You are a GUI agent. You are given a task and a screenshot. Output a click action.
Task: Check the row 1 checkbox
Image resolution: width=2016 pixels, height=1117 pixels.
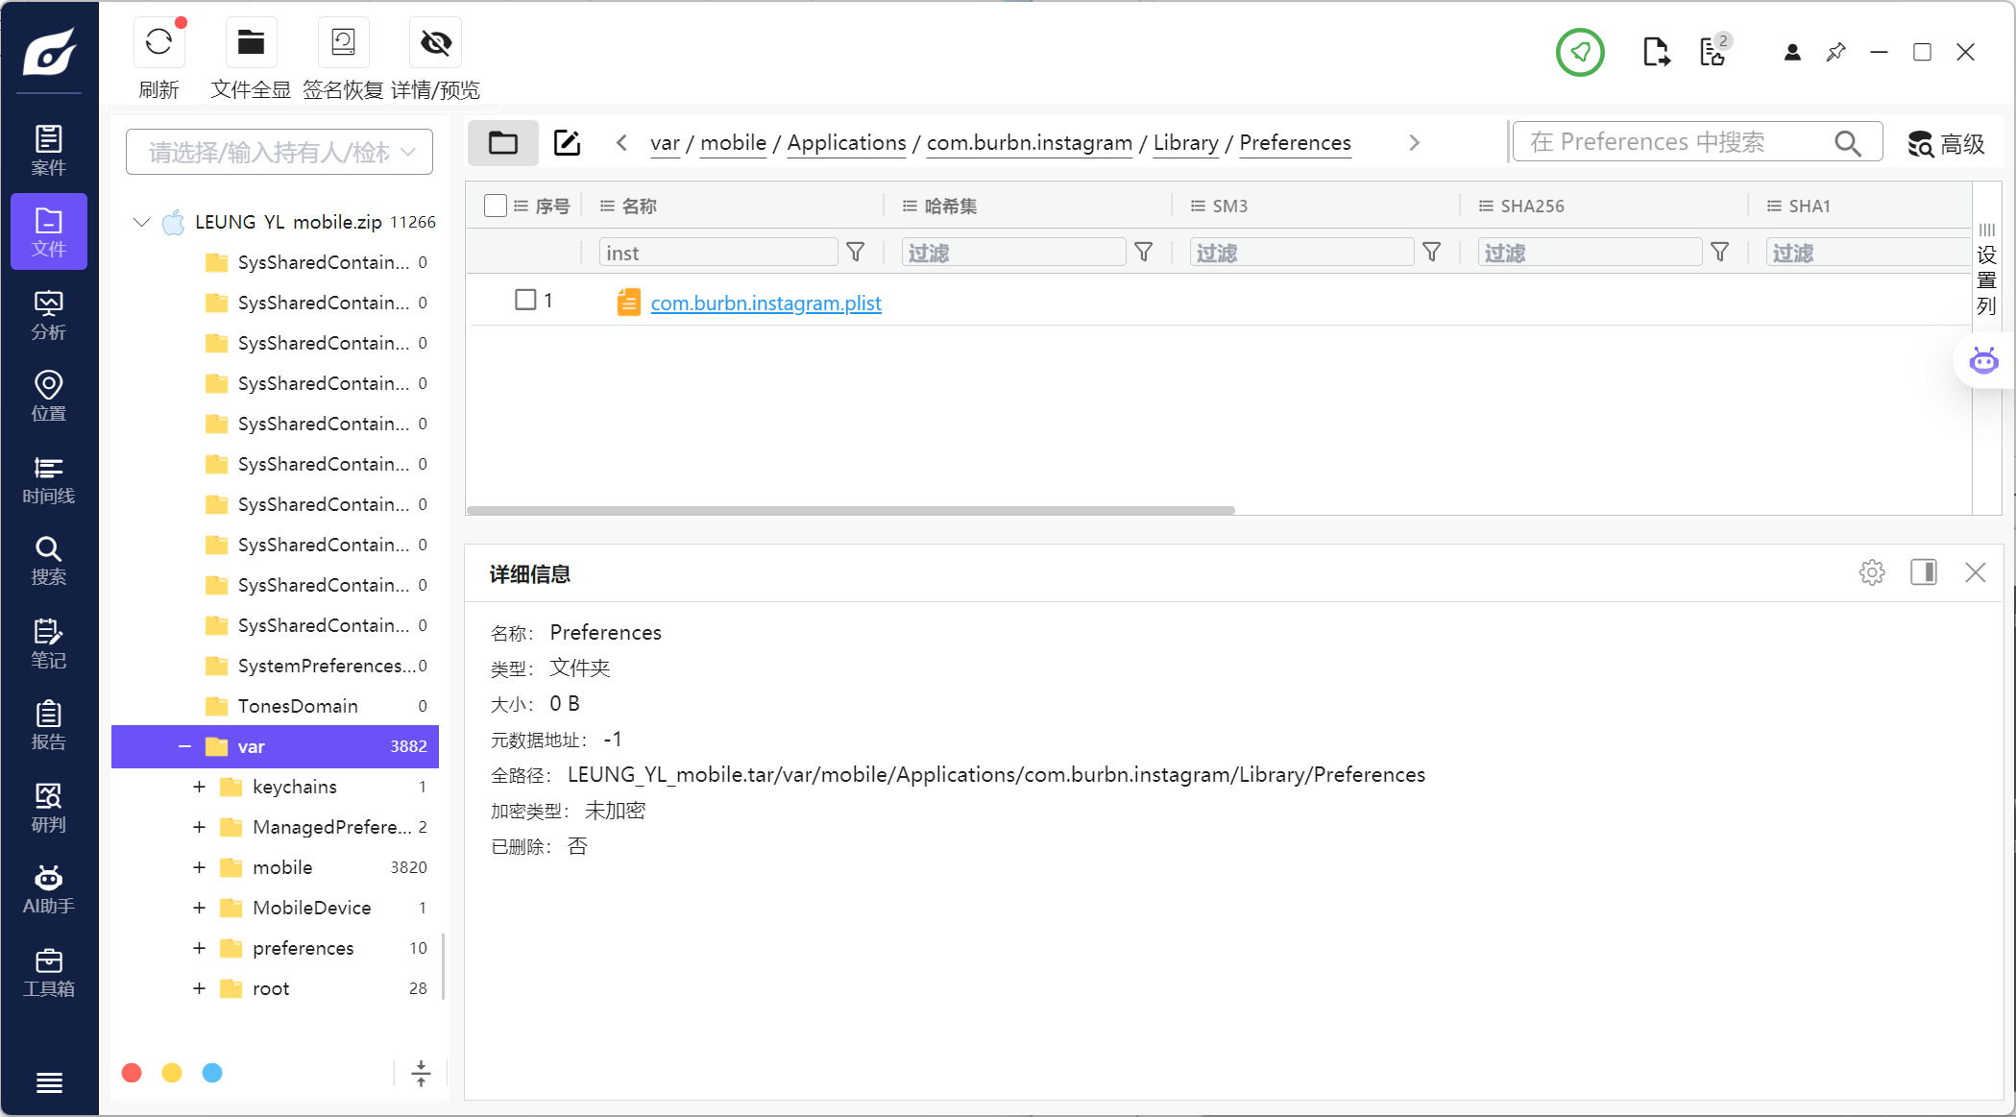pyautogui.click(x=525, y=300)
